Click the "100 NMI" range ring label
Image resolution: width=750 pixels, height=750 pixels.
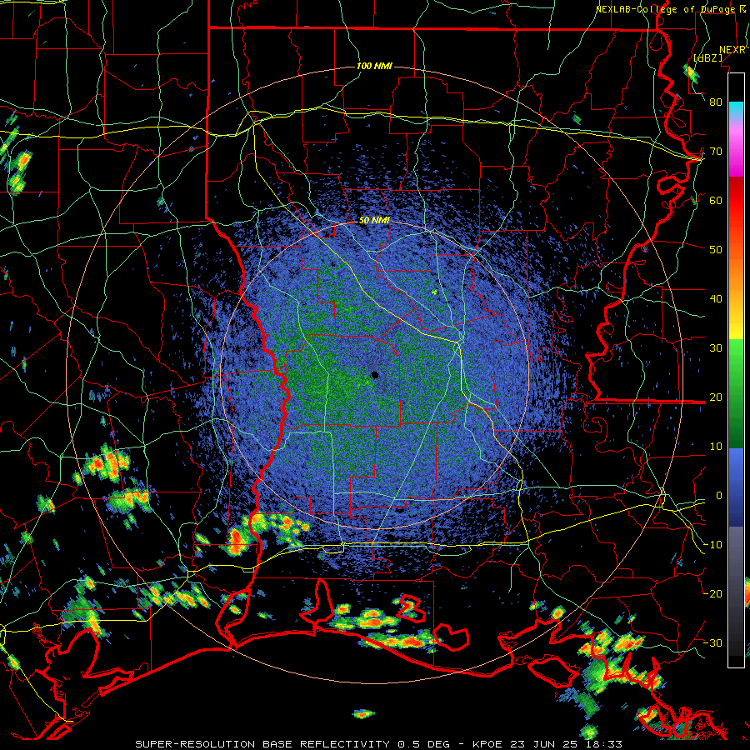[x=374, y=66]
